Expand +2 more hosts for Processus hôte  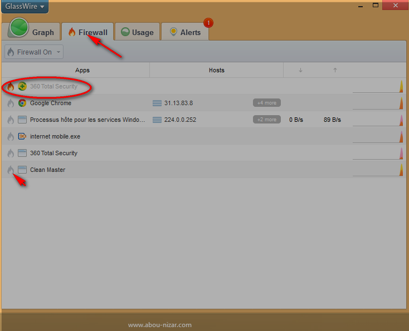[x=267, y=120]
